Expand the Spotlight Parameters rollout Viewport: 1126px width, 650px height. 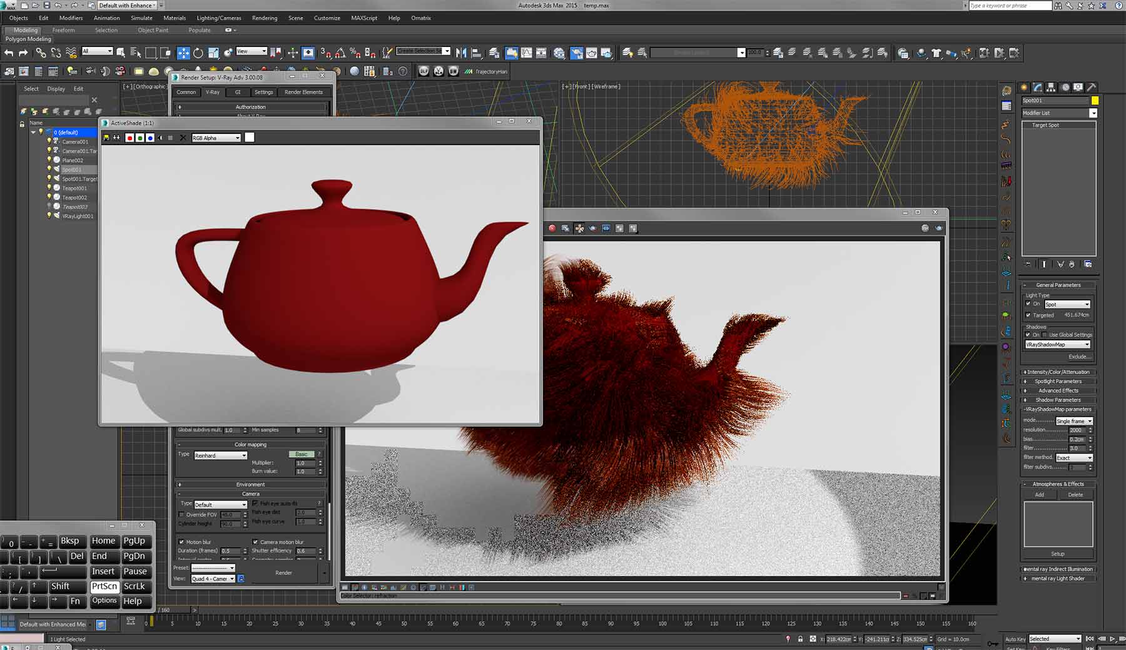tap(1057, 381)
